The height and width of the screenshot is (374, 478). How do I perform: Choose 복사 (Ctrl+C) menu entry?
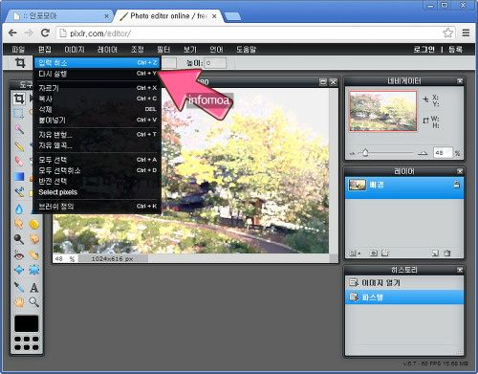click(98, 99)
